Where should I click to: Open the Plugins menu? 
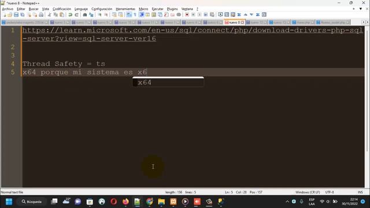click(x=172, y=9)
